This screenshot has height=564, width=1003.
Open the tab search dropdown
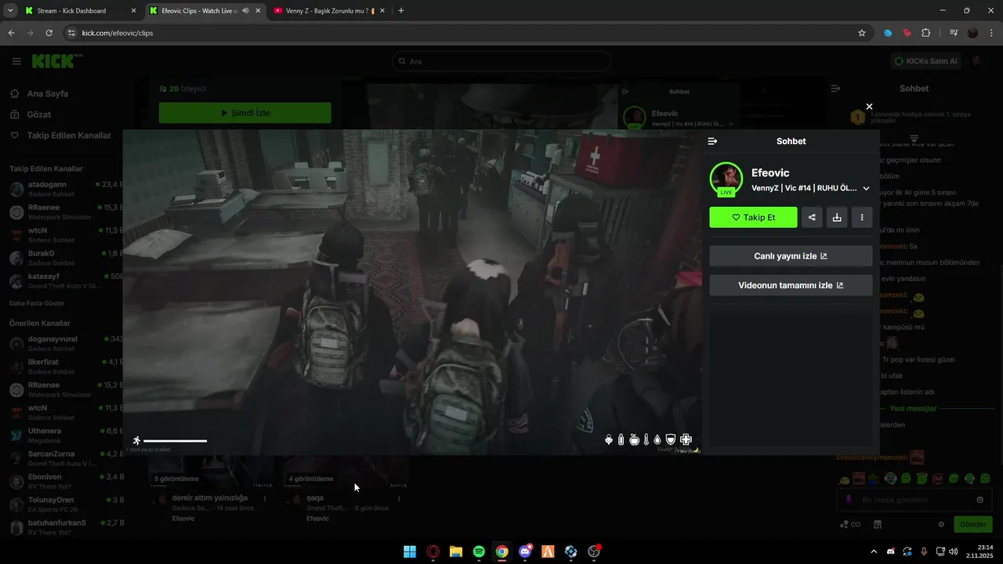tap(10, 11)
